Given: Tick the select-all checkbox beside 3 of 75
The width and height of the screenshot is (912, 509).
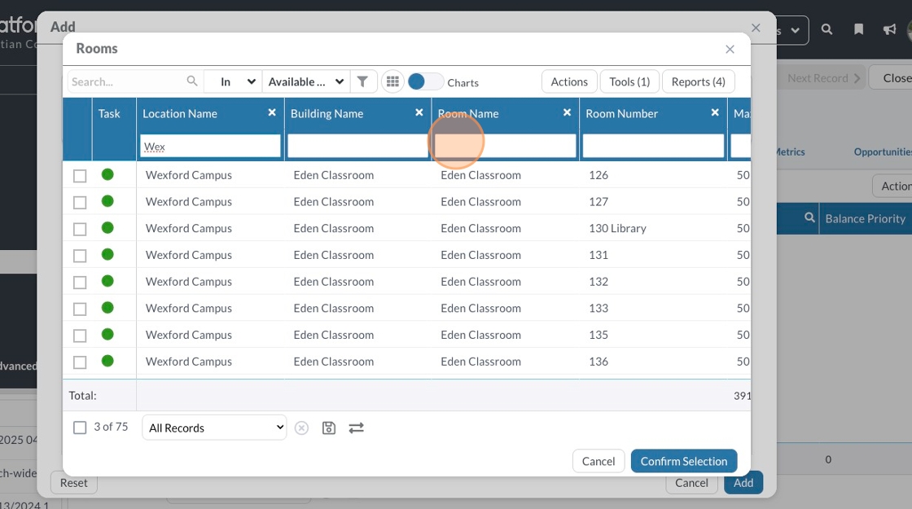Looking at the screenshot, I should pos(80,428).
